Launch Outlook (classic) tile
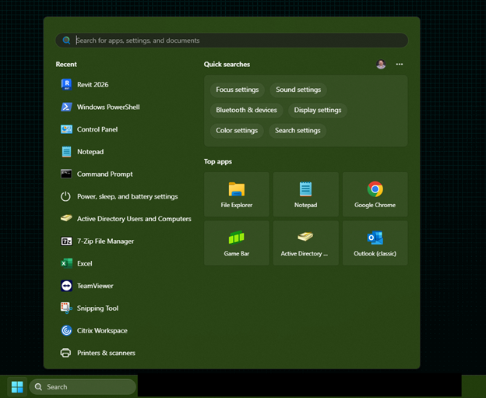 tap(375, 243)
